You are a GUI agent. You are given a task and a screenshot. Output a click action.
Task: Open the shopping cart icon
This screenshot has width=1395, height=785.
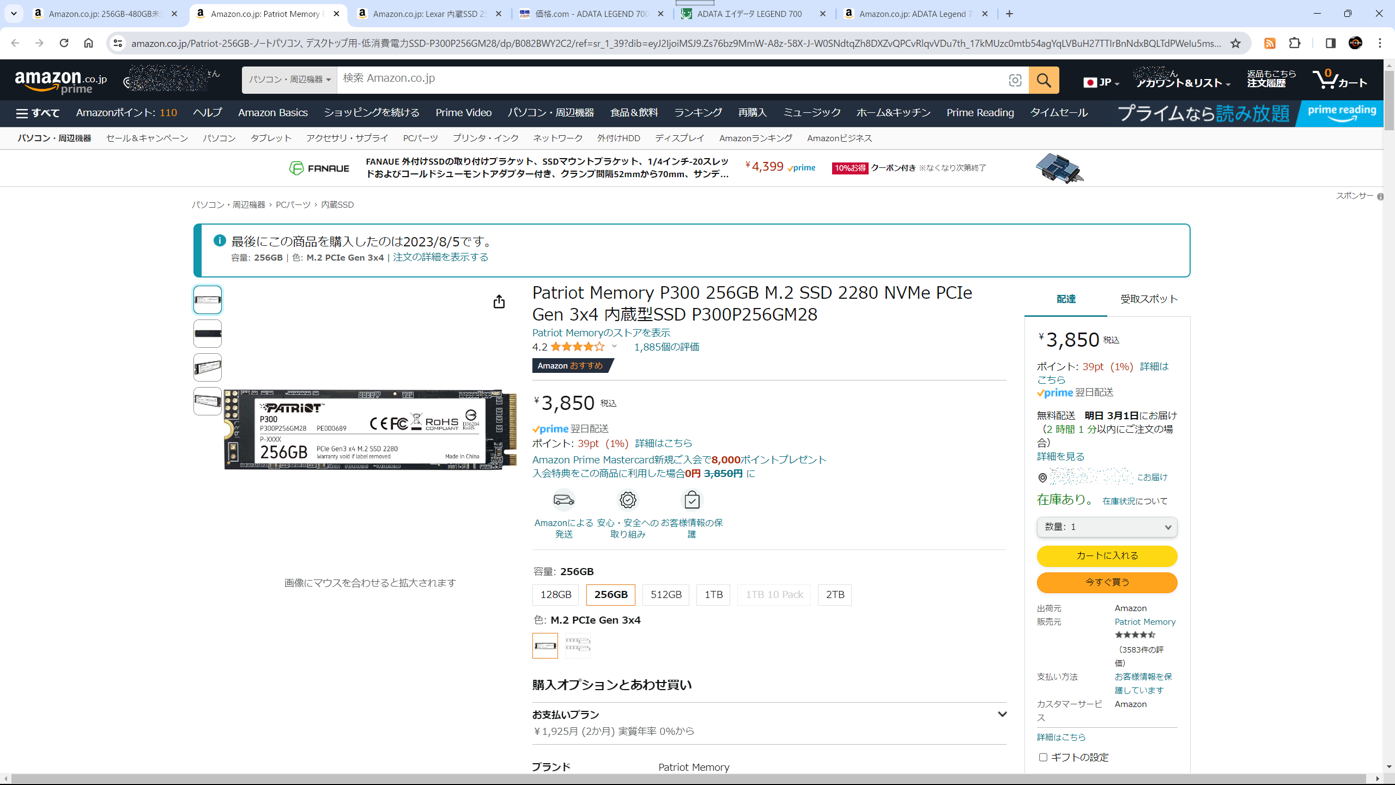point(1339,80)
